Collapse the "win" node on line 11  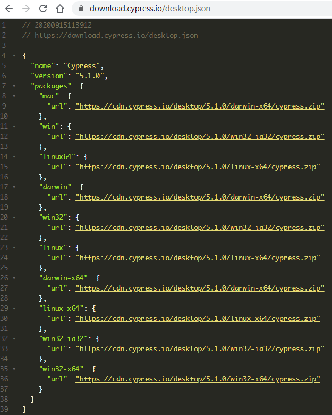14,127
